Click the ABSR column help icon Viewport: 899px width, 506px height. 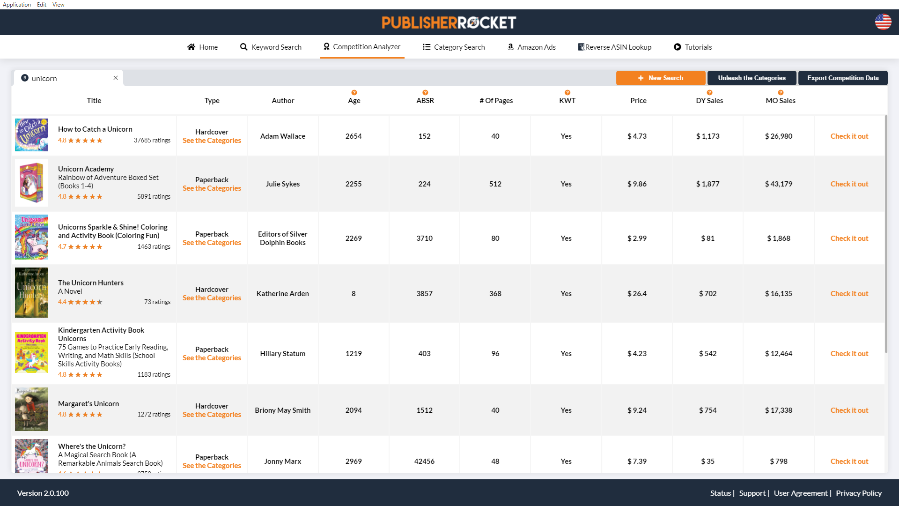[425, 93]
